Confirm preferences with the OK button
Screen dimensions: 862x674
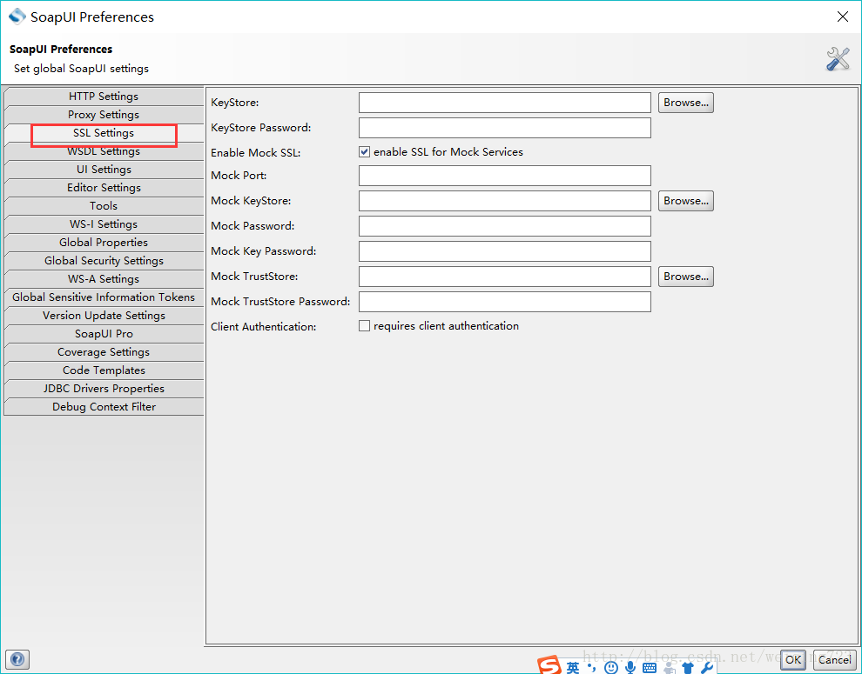[x=792, y=660]
